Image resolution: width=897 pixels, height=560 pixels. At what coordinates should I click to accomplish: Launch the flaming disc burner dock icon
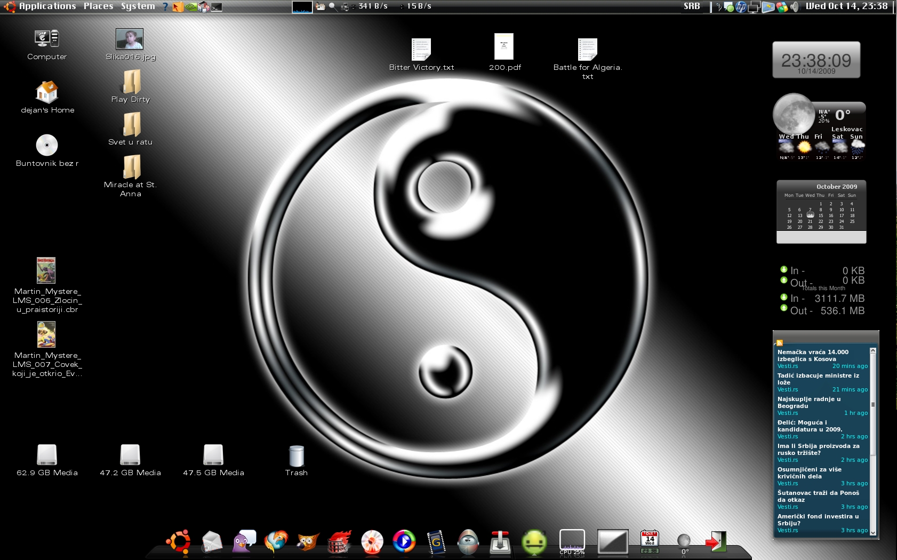[340, 542]
